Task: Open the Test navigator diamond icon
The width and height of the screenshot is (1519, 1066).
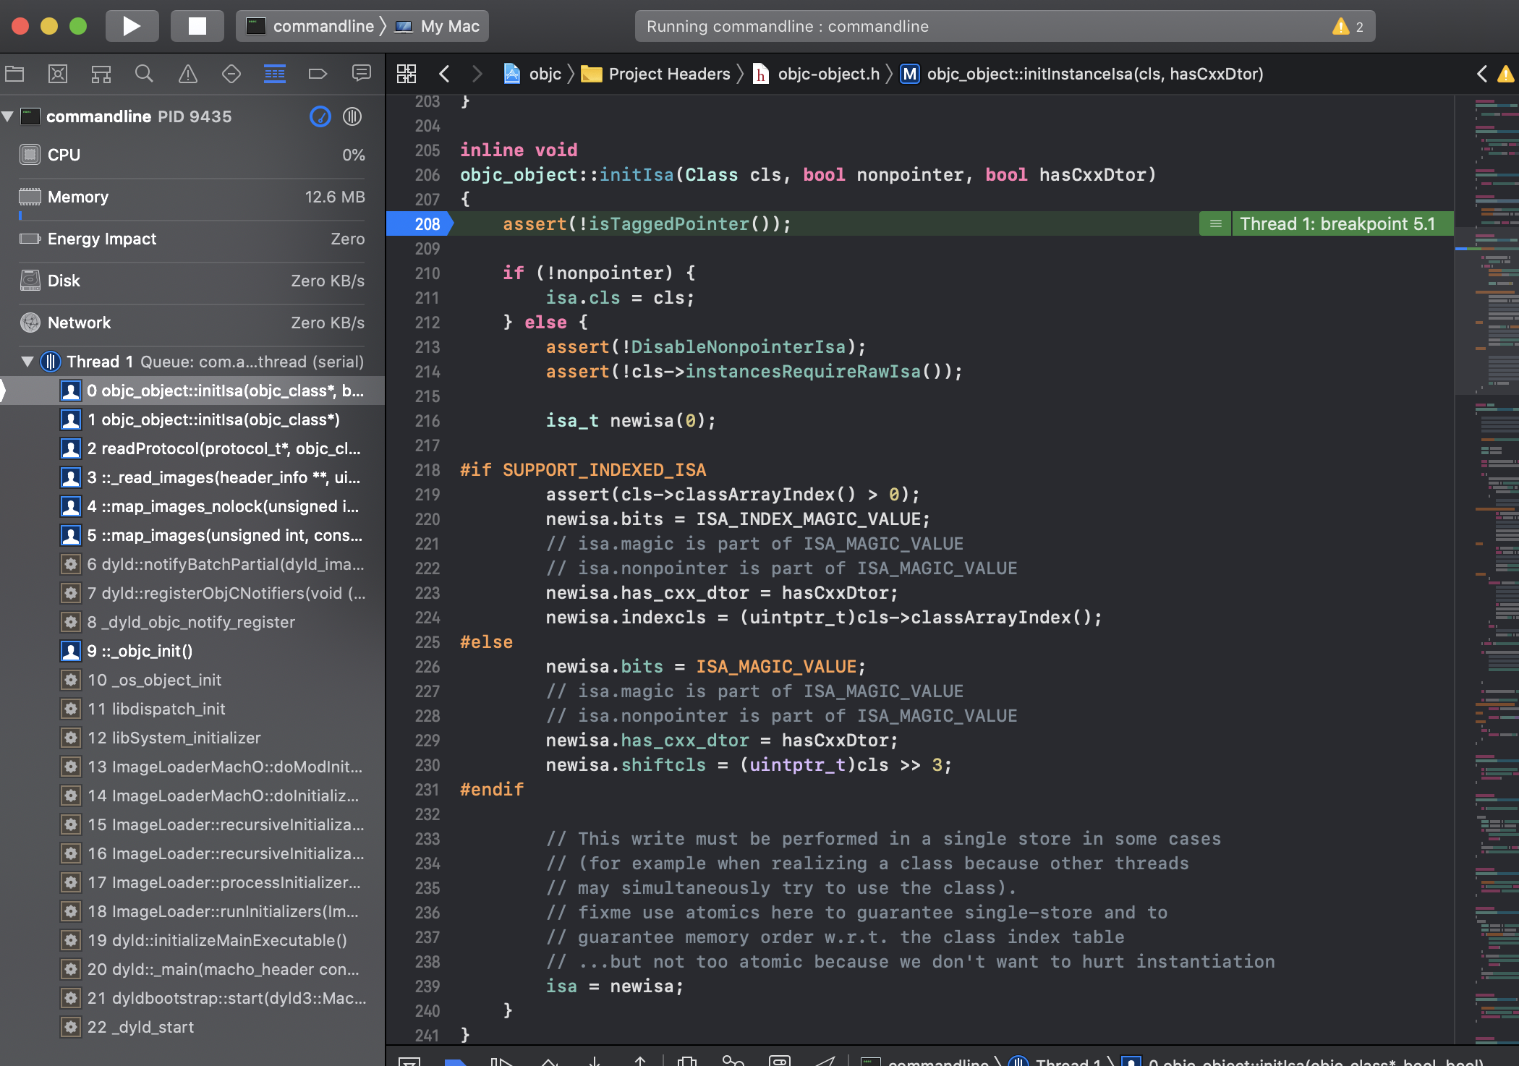Action: point(231,74)
